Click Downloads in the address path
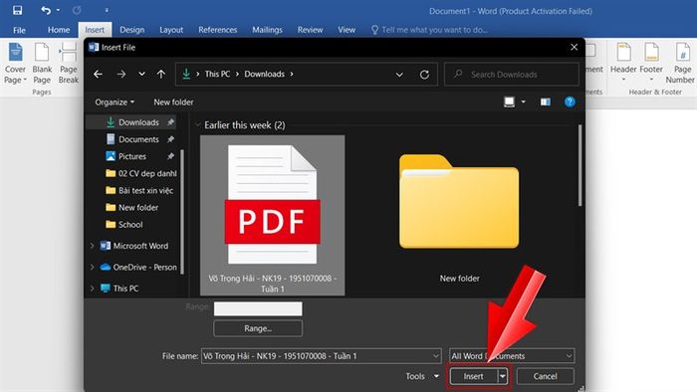The width and height of the screenshot is (697, 392). 265,75
